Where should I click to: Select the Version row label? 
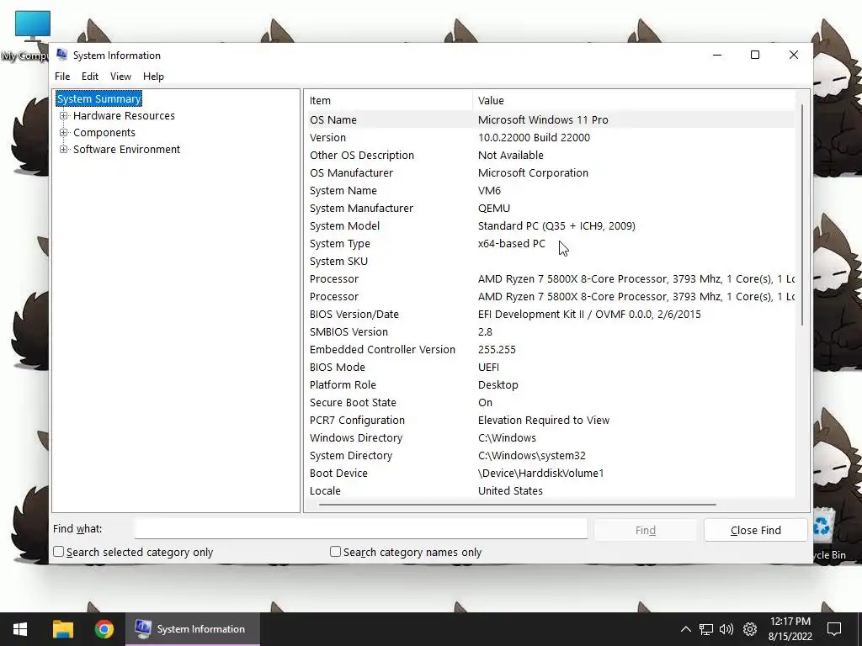click(x=327, y=137)
